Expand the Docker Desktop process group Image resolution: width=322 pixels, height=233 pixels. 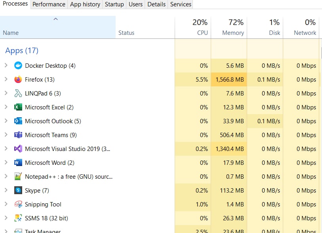pyautogui.click(x=6, y=65)
